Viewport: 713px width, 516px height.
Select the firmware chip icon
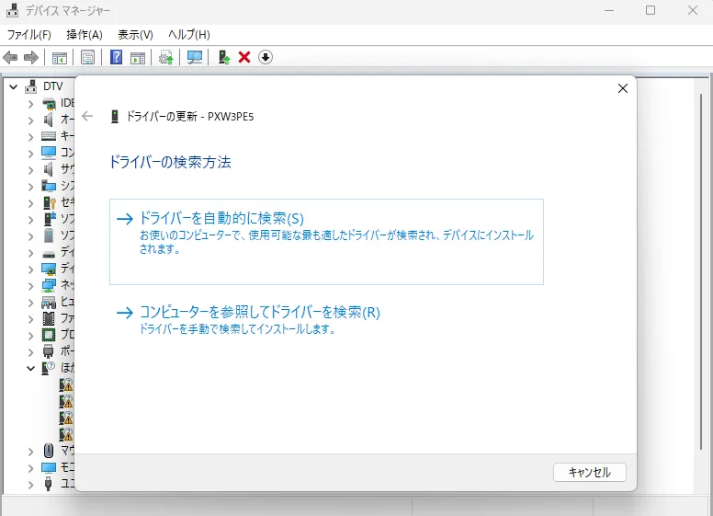(x=49, y=318)
